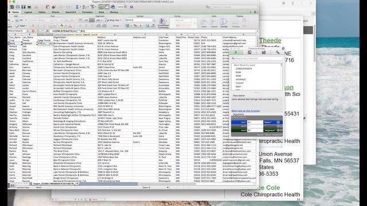Click the Format cells ribbon icon
The image size is (367, 206).
pyautogui.click(x=224, y=23)
